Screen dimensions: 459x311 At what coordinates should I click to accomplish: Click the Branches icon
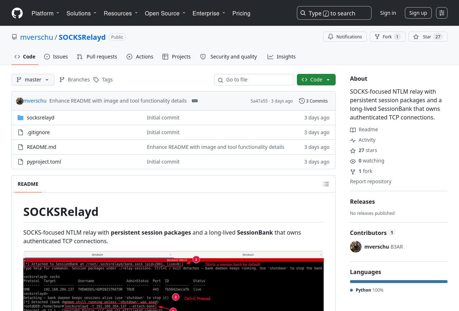click(x=62, y=80)
